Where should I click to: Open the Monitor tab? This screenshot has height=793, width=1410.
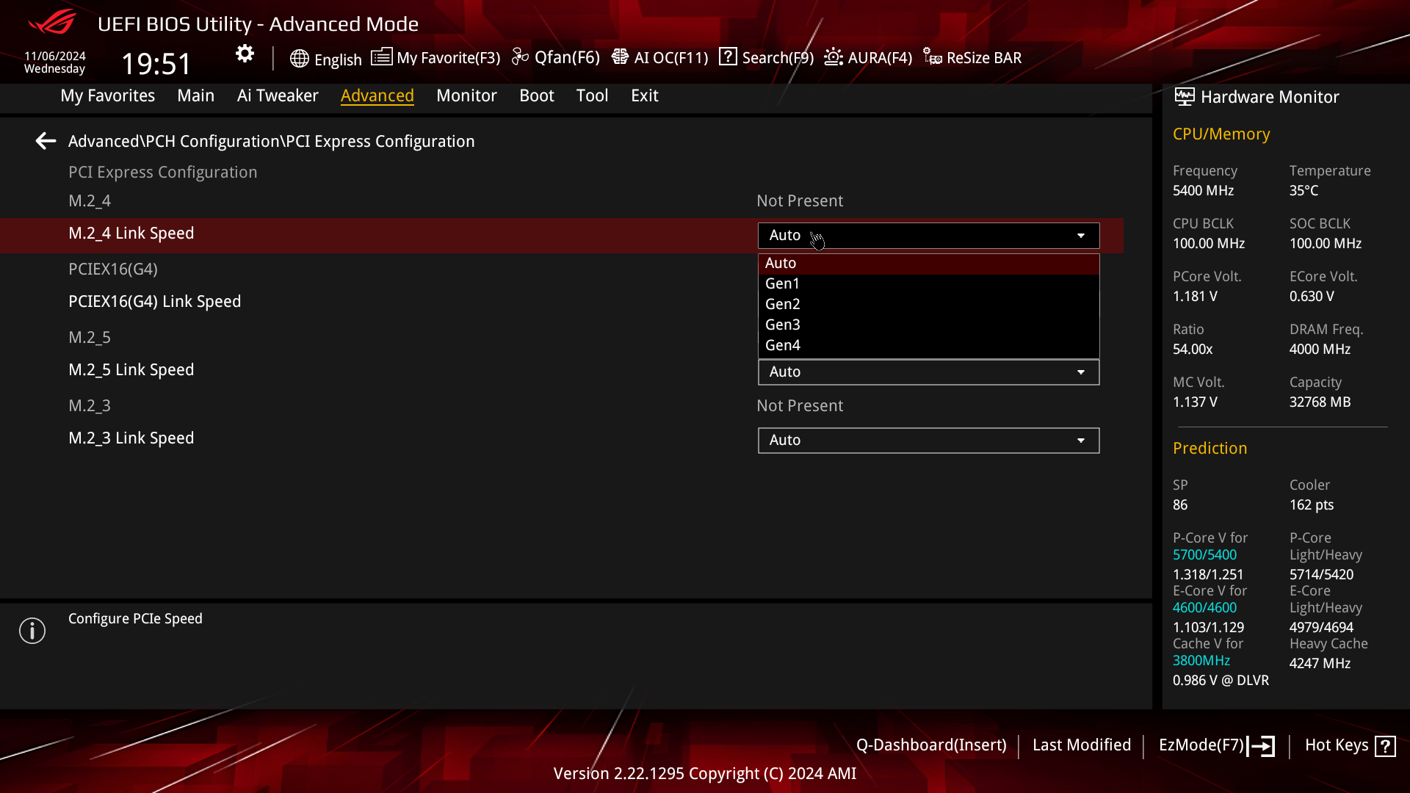[x=466, y=95]
